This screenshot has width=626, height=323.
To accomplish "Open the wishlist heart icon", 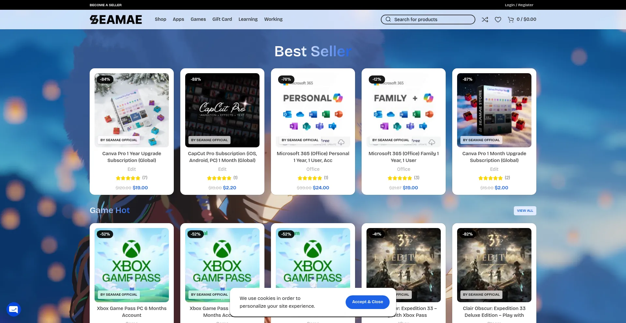I will pyautogui.click(x=498, y=20).
